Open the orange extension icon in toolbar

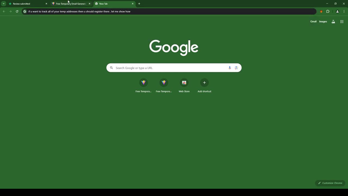pyautogui.click(x=321, y=11)
